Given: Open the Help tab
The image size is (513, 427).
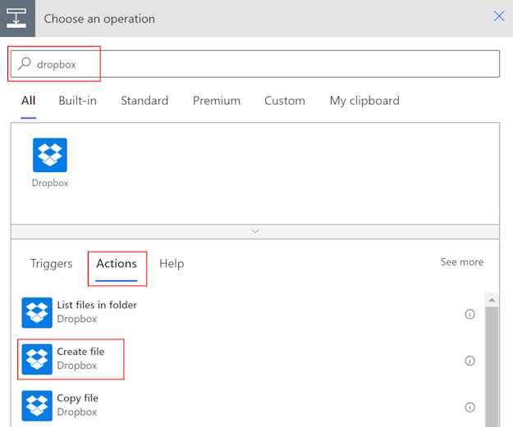Looking at the screenshot, I should pos(172,264).
